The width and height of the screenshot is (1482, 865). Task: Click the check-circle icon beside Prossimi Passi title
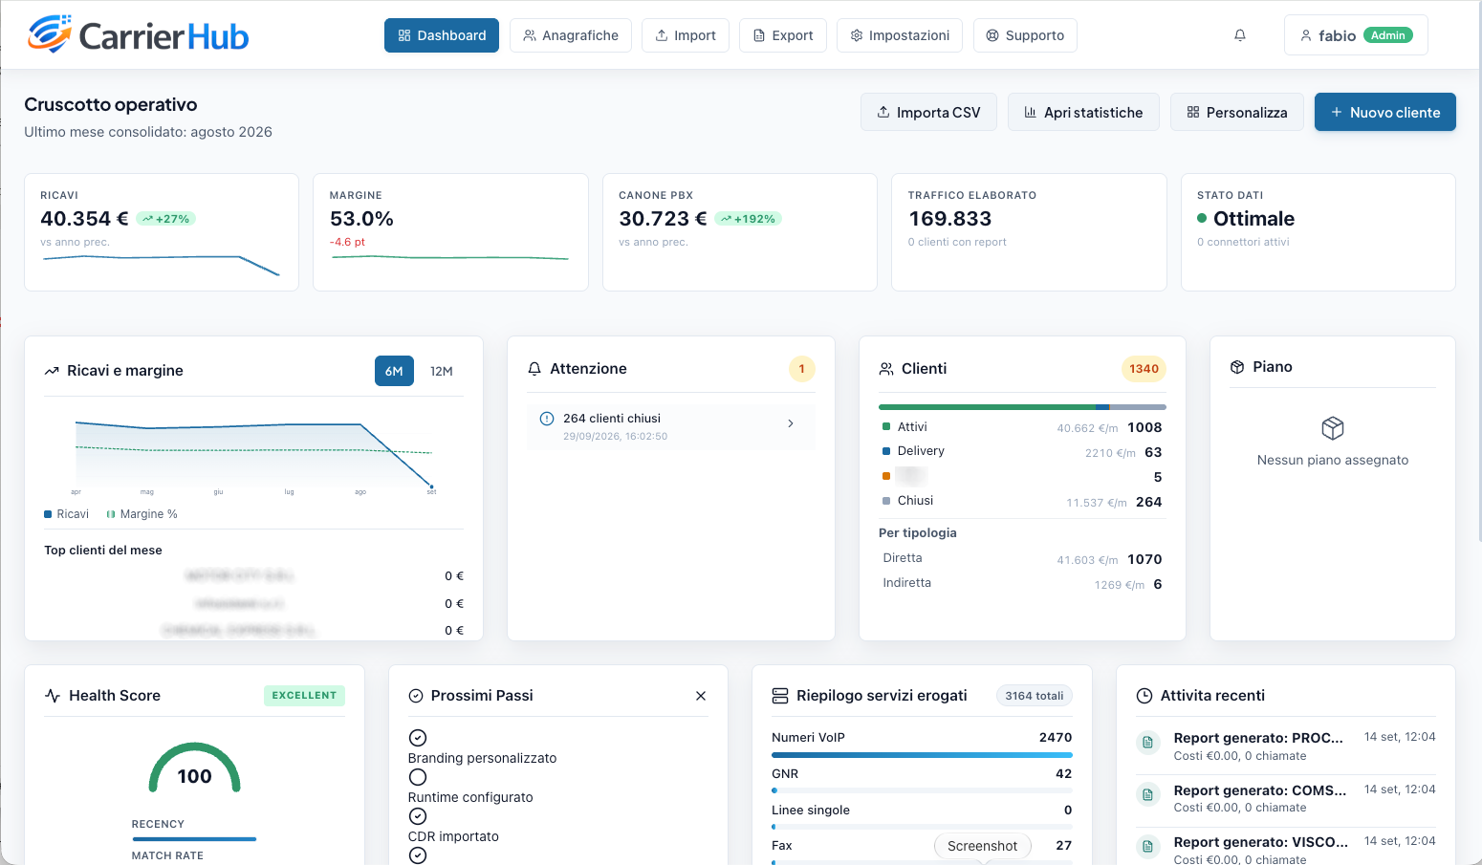click(x=416, y=696)
